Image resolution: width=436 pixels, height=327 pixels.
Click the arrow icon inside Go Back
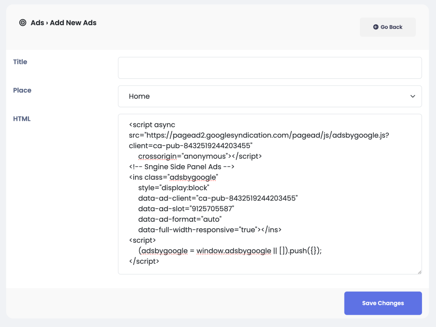376,27
